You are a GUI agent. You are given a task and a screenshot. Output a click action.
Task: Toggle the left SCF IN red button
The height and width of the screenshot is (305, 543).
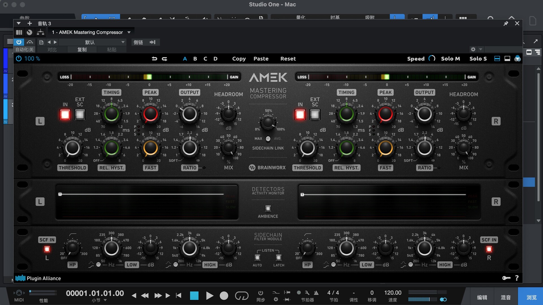point(47,249)
